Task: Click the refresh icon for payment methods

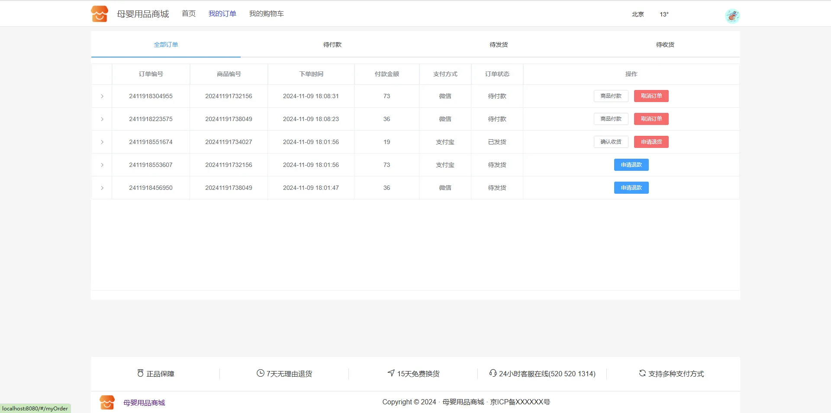Action: (x=642, y=373)
